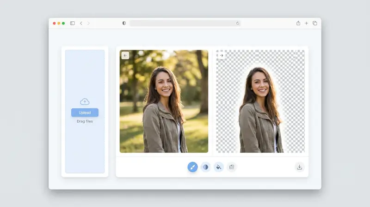This screenshot has width=370, height=207.
Task: Download the processed image
Action: click(x=299, y=167)
